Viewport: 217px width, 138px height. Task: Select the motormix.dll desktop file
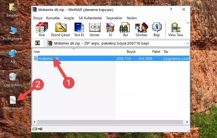(x=13, y=103)
